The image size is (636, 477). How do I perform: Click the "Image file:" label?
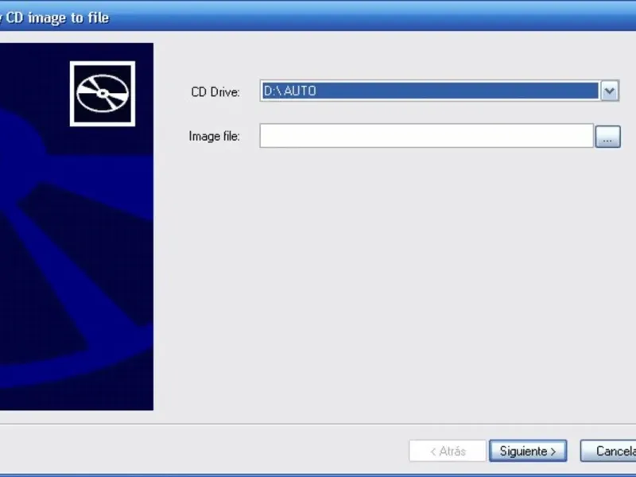(x=214, y=136)
